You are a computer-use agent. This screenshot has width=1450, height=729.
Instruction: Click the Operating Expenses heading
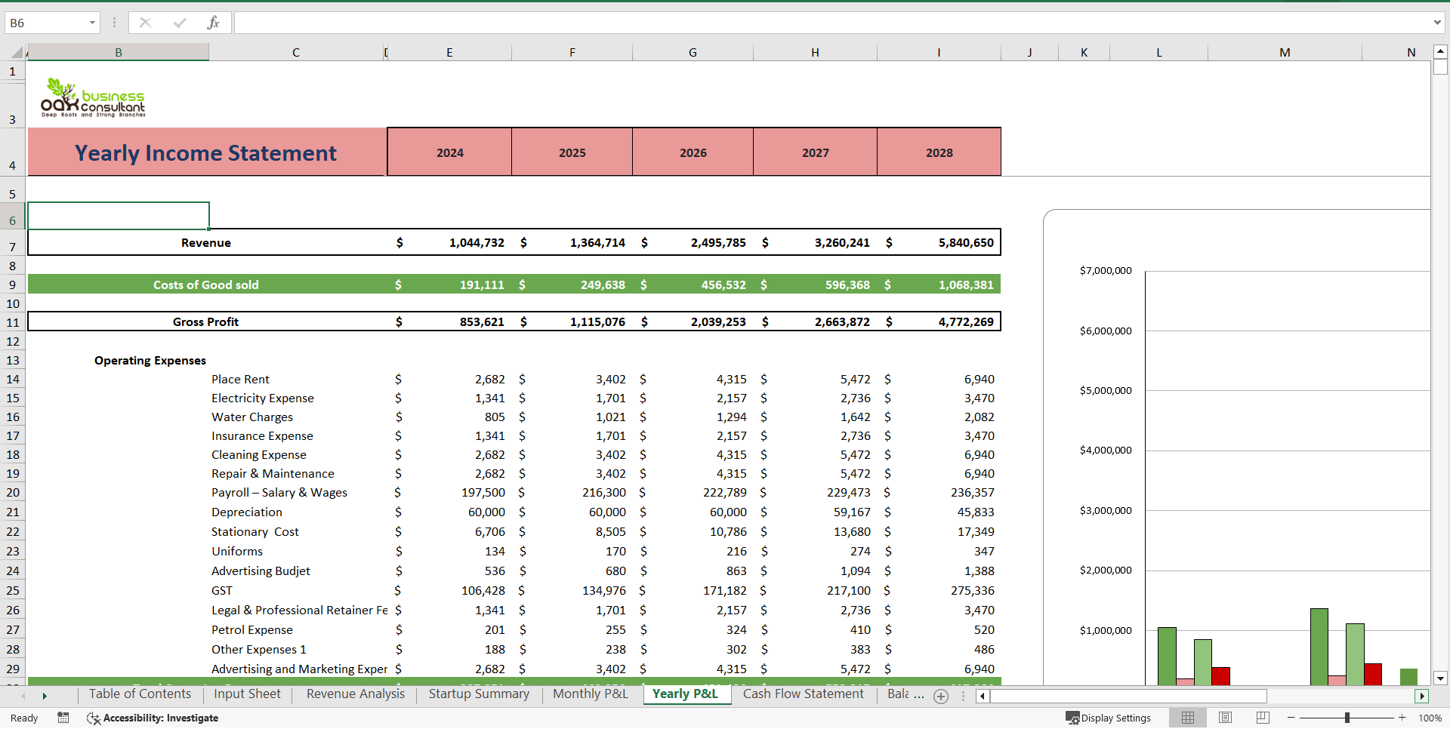tap(150, 360)
